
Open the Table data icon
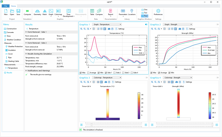pos(92,12)
